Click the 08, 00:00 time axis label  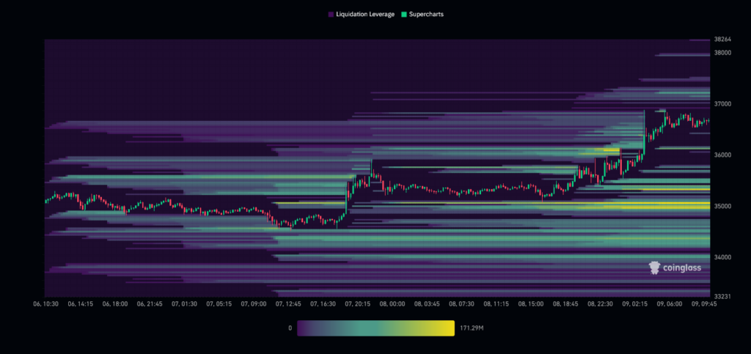tap(393, 303)
